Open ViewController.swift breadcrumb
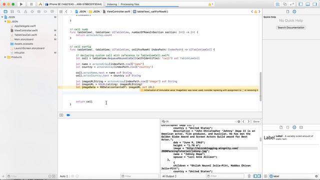 [116, 11]
